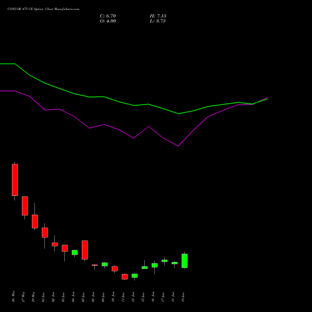Click the open value O: 4.00

tap(108, 21)
